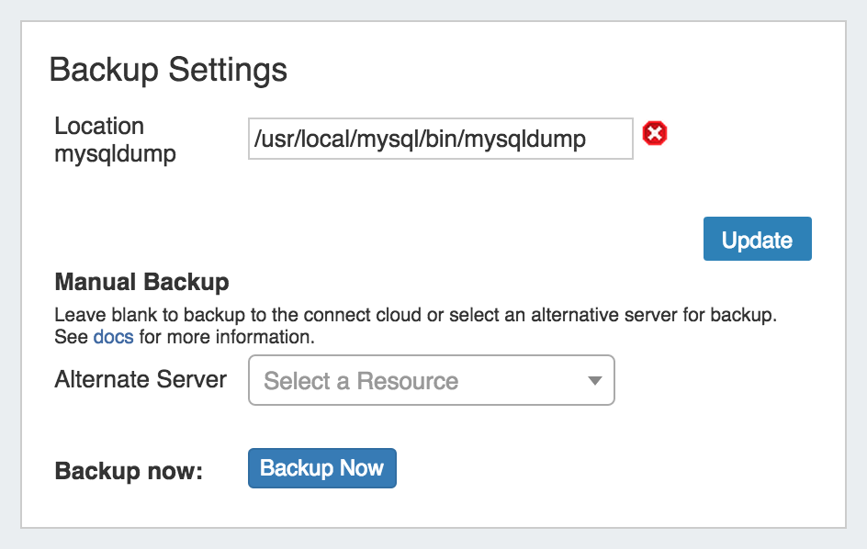Open the docs link
This screenshot has width=867, height=549.
point(113,337)
